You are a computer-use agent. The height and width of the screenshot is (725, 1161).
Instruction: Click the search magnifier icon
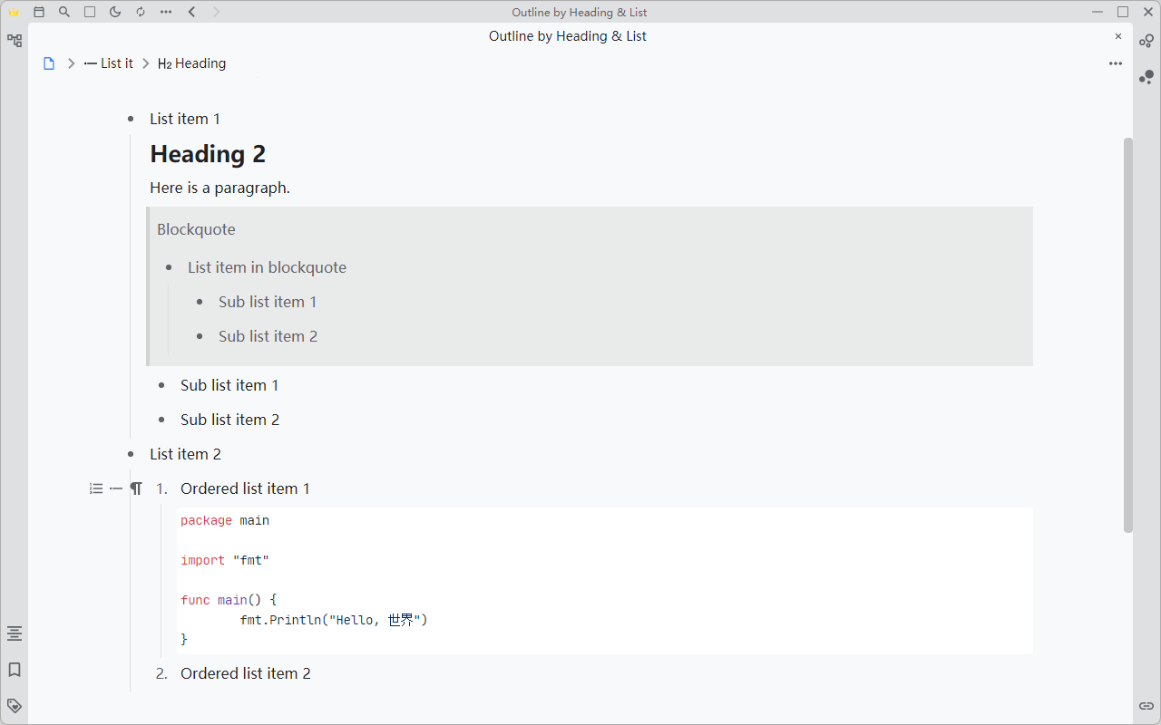(x=64, y=12)
